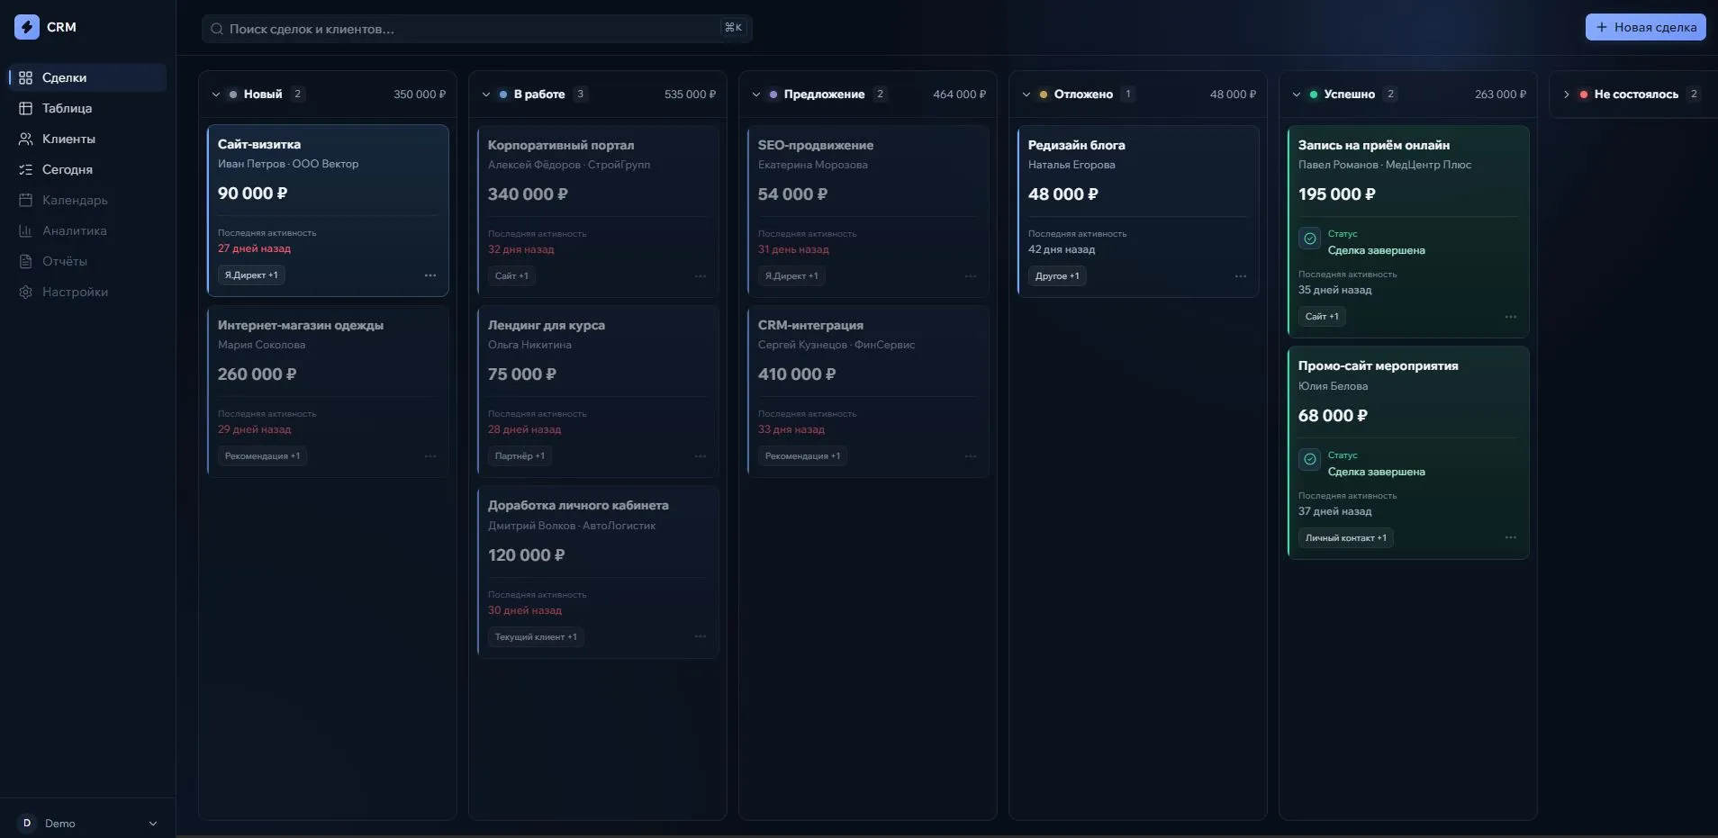The height and width of the screenshot is (838, 1718).
Task: Click the search magnifier icon
Action: point(217,29)
